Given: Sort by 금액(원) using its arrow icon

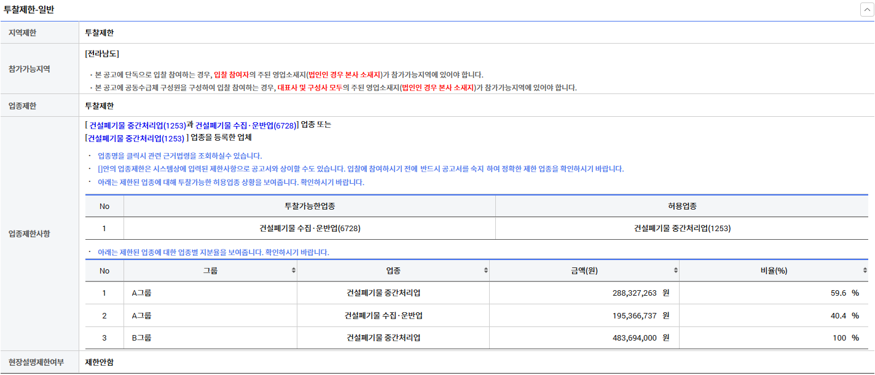Looking at the screenshot, I should [x=676, y=270].
